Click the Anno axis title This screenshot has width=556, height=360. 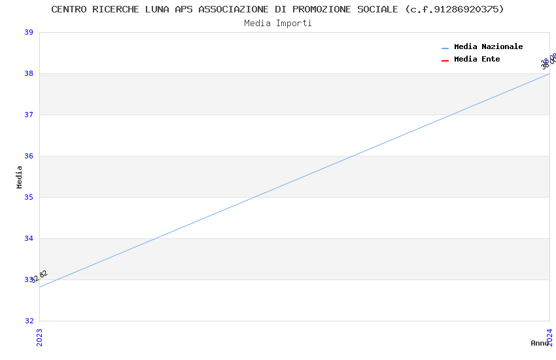tap(540, 343)
